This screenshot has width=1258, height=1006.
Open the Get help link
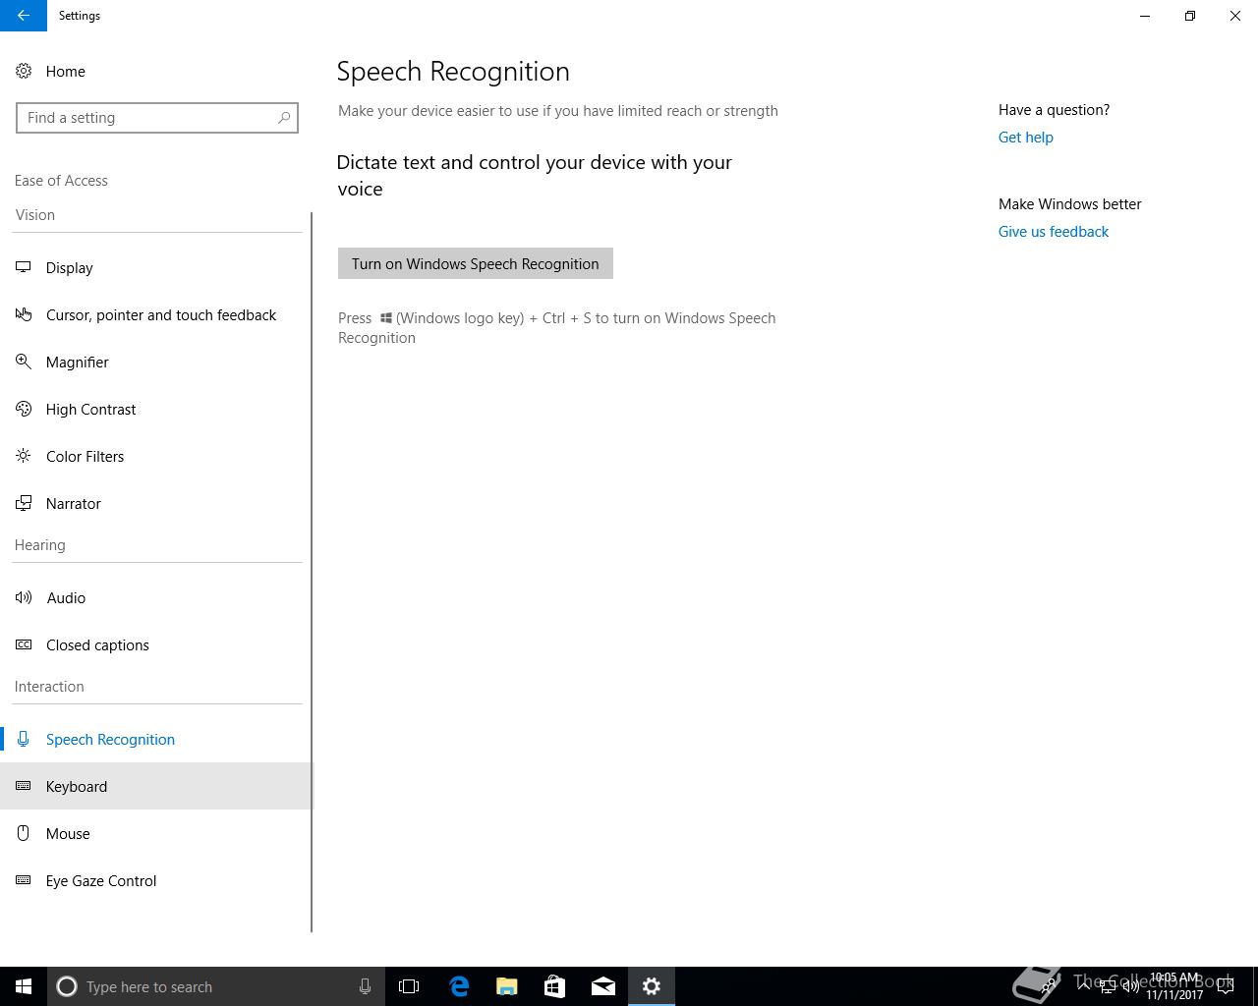1025,138
